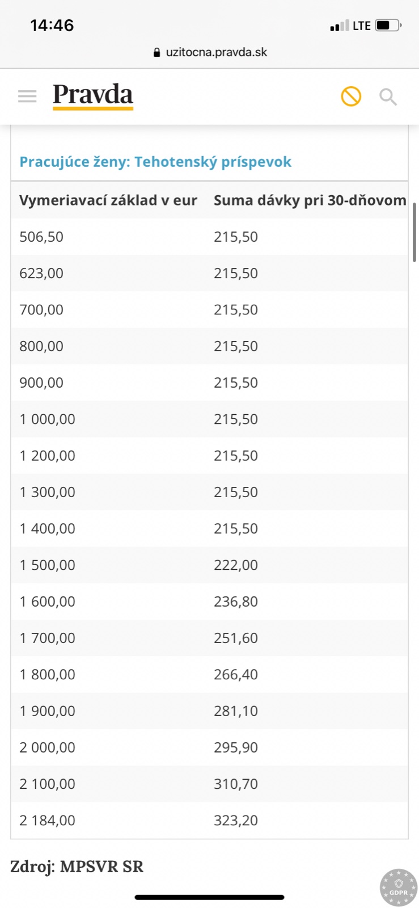Click the Tehotenský príspevok table title
Viewport: 419px width, 908px height.
pyautogui.click(x=155, y=162)
